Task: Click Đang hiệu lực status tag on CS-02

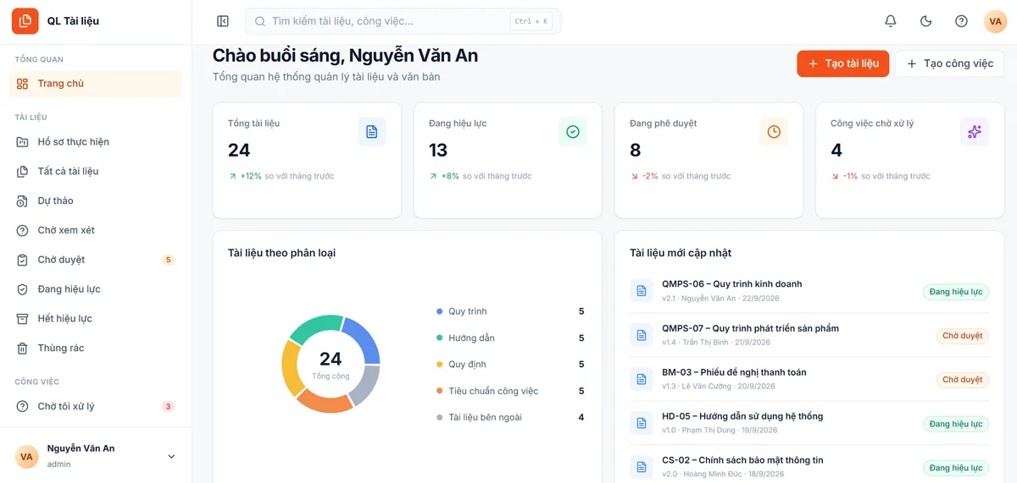Action: tap(956, 468)
